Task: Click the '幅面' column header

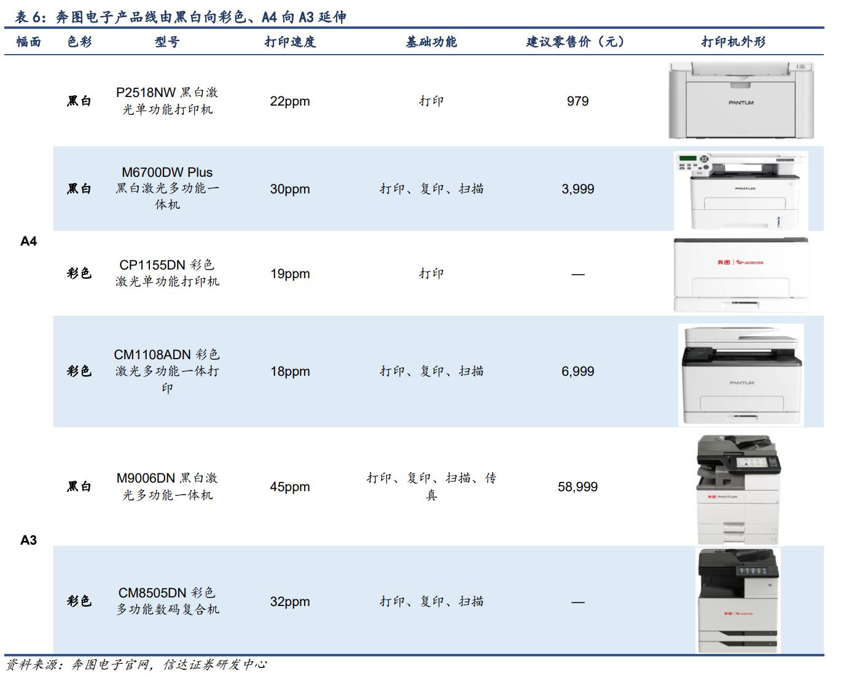Action: [29, 42]
